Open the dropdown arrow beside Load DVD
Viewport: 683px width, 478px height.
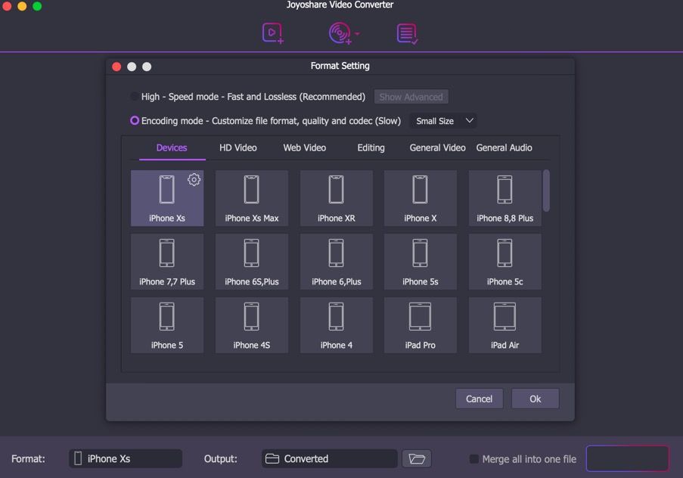(357, 34)
